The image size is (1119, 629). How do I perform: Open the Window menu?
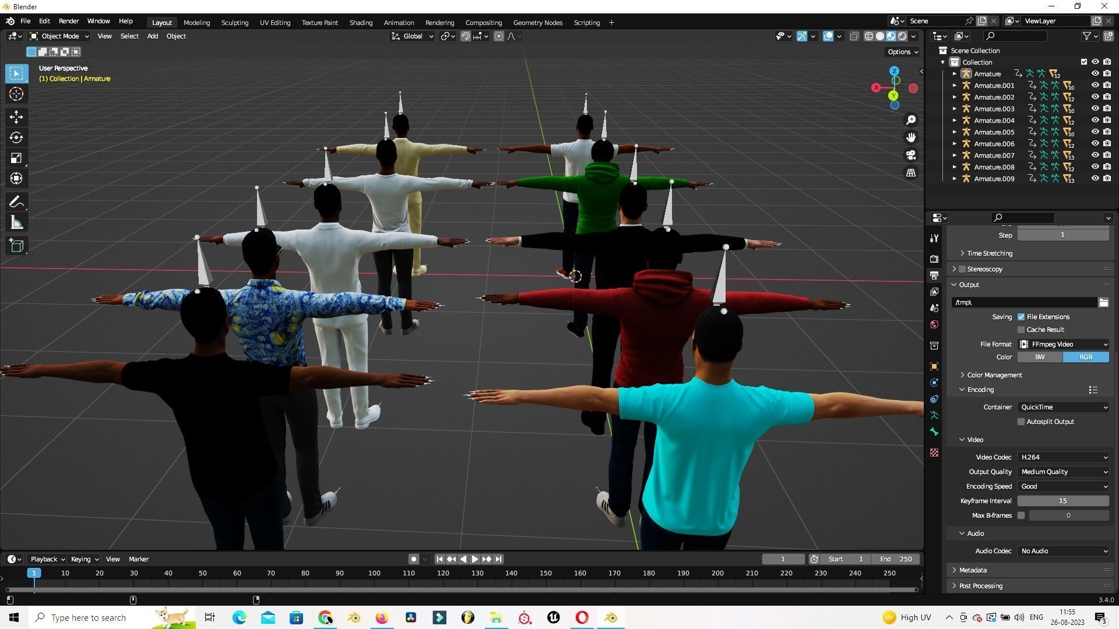(x=98, y=21)
